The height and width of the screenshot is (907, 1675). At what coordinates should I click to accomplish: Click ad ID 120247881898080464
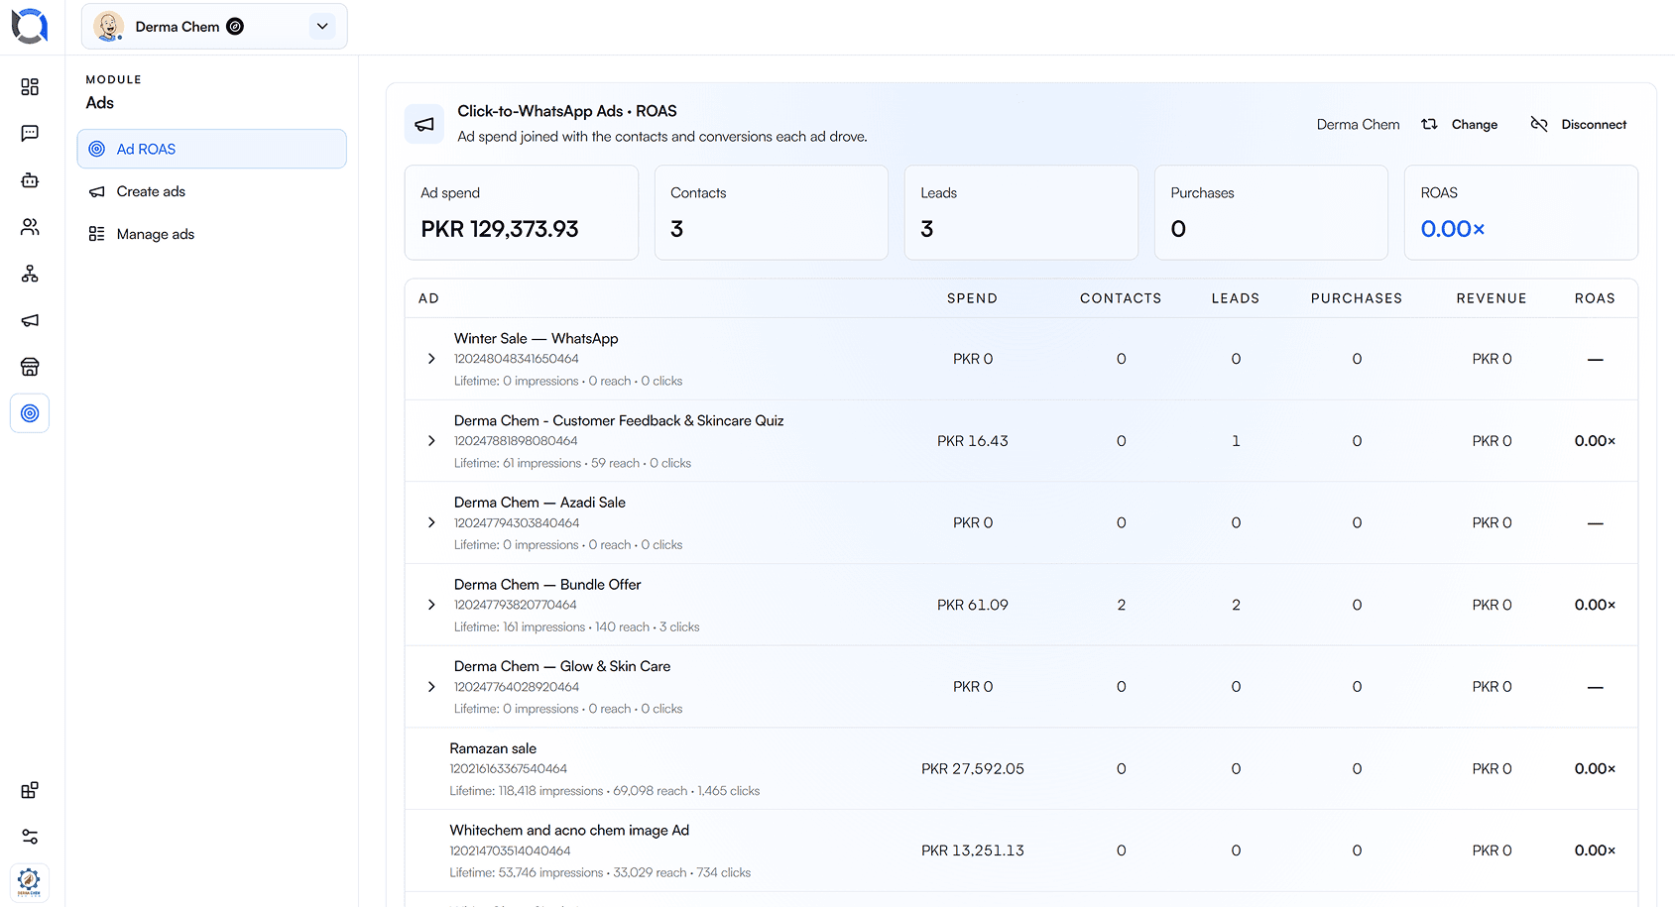pos(516,441)
